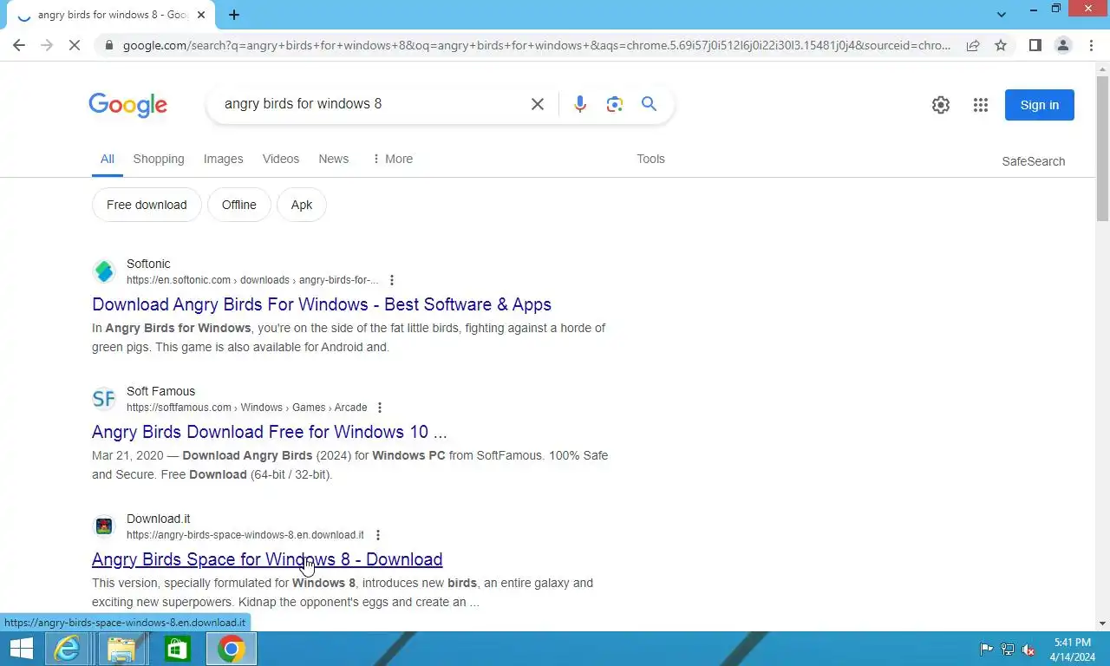The height and width of the screenshot is (666, 1110).
Task: Switch to Shopping results
Action: tap(159, 159)
